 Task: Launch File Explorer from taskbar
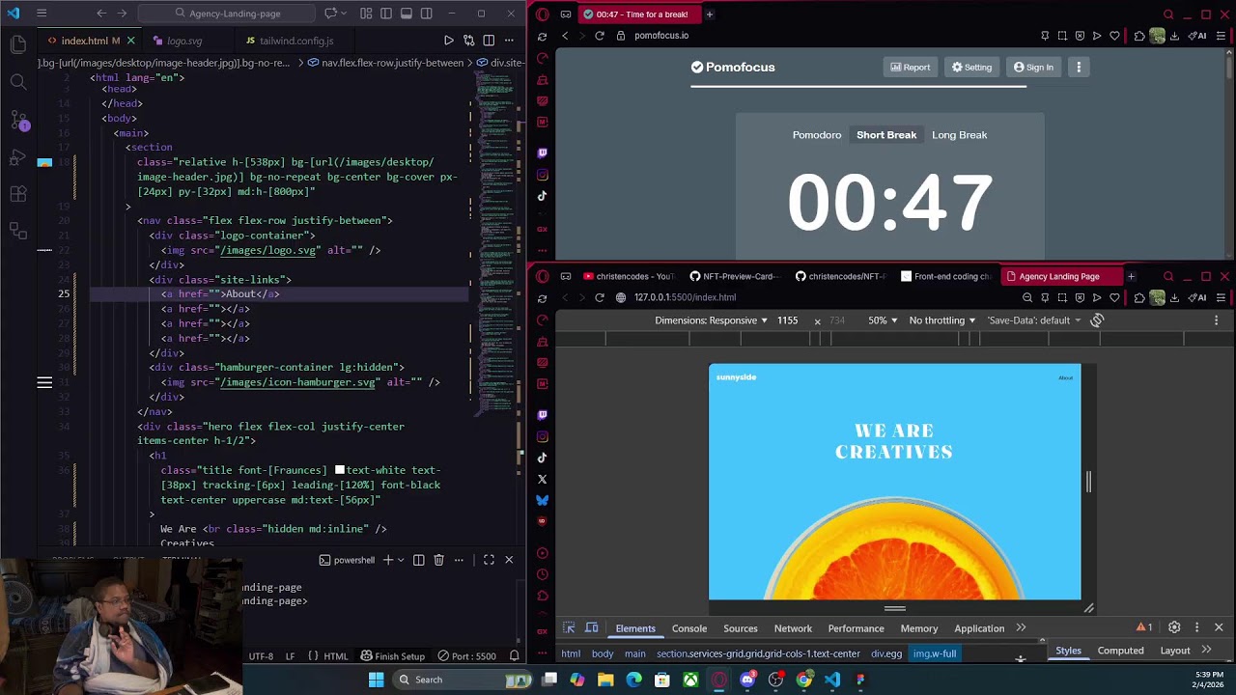click(x=605, y=680)
